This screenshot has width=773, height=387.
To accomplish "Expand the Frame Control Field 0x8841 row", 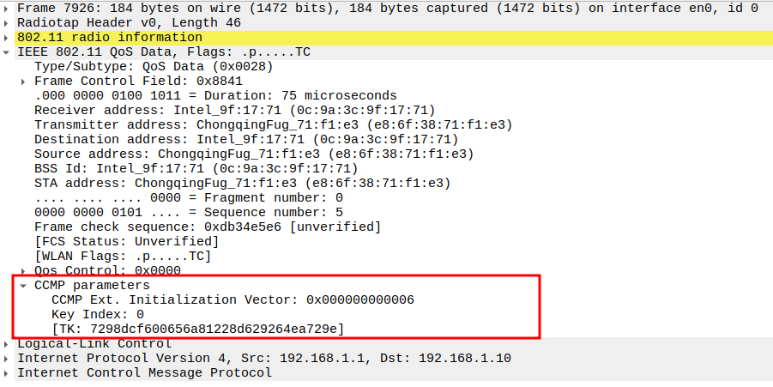I will pyautogui.click(x=24, y=81).
